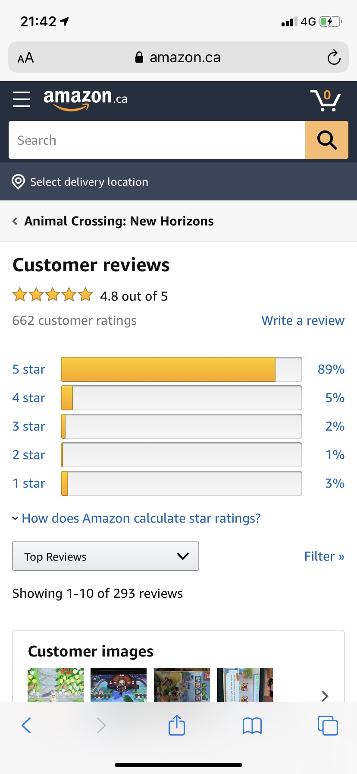Open Safari bookmarks
This screenshot has height=774, width=357.
click(252, 726)
